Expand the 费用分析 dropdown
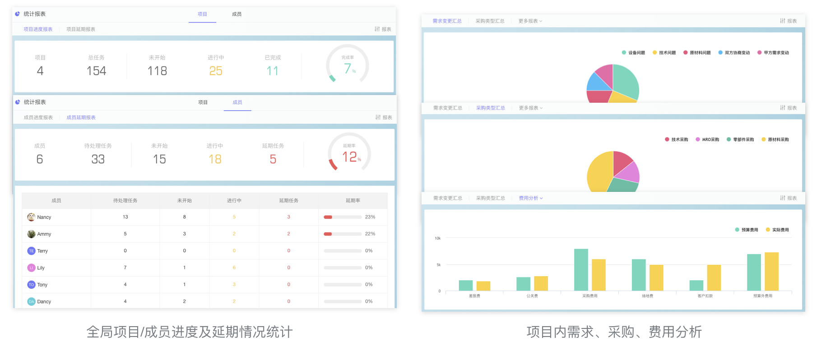 click(x=531, y=198)
